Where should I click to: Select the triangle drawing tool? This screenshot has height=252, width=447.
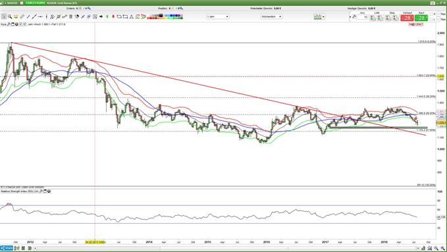click(132, 17)
